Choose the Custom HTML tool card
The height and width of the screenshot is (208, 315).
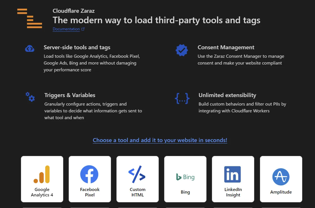click(138, 179)
